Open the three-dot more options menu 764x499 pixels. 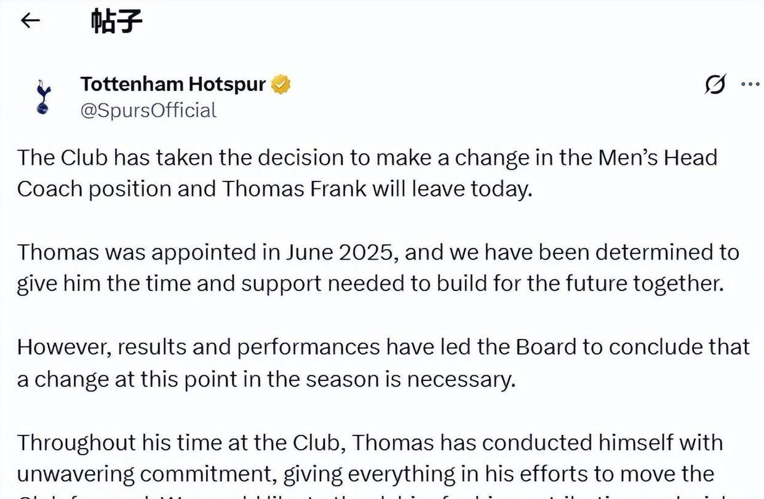[x=750, y=85]
